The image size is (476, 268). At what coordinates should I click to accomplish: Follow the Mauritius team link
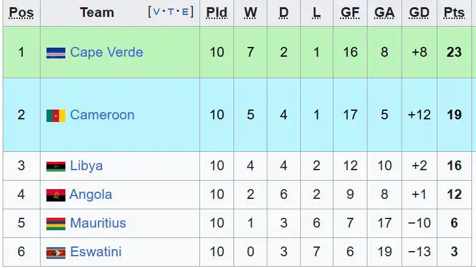(x=97, y=223)
